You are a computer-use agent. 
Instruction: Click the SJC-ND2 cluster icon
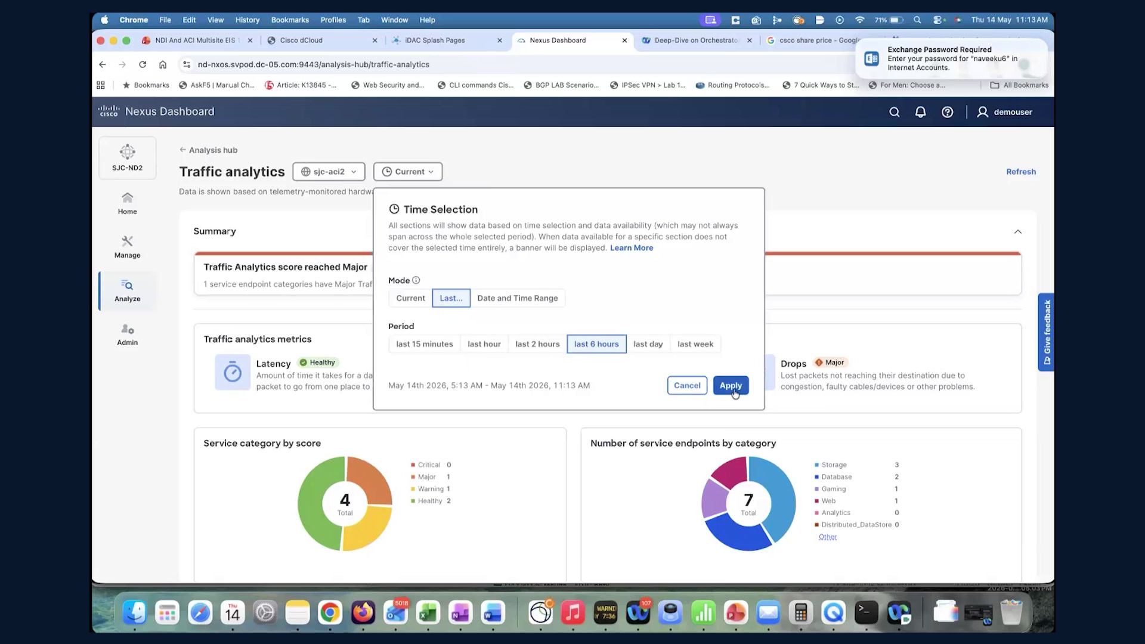tap(127, 151)
